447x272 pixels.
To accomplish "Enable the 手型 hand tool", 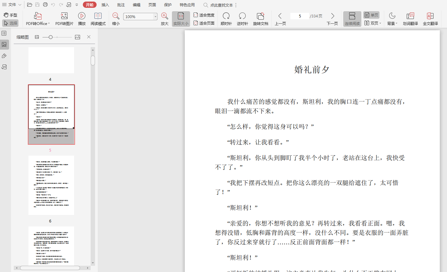I will coord(10,15).
